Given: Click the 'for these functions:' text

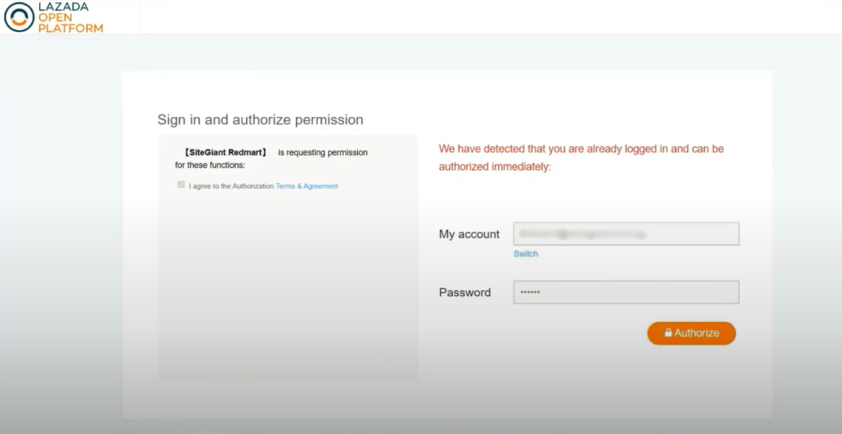Looking at the screenshot, I should pyautogui.click(x=210, y=166).
